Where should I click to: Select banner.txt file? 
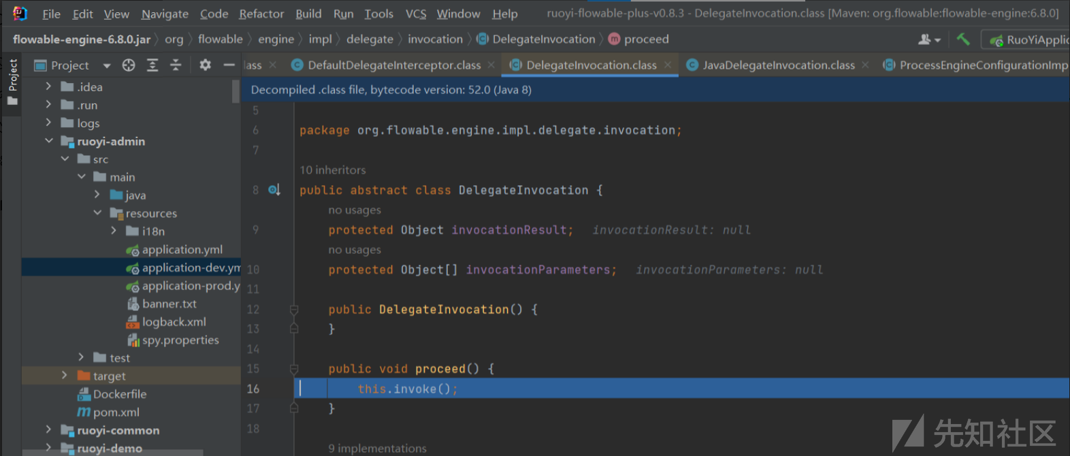pos(169,304)
